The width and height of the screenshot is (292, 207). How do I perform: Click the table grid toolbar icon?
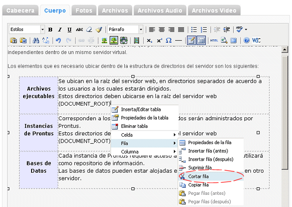tap(201, 40)
